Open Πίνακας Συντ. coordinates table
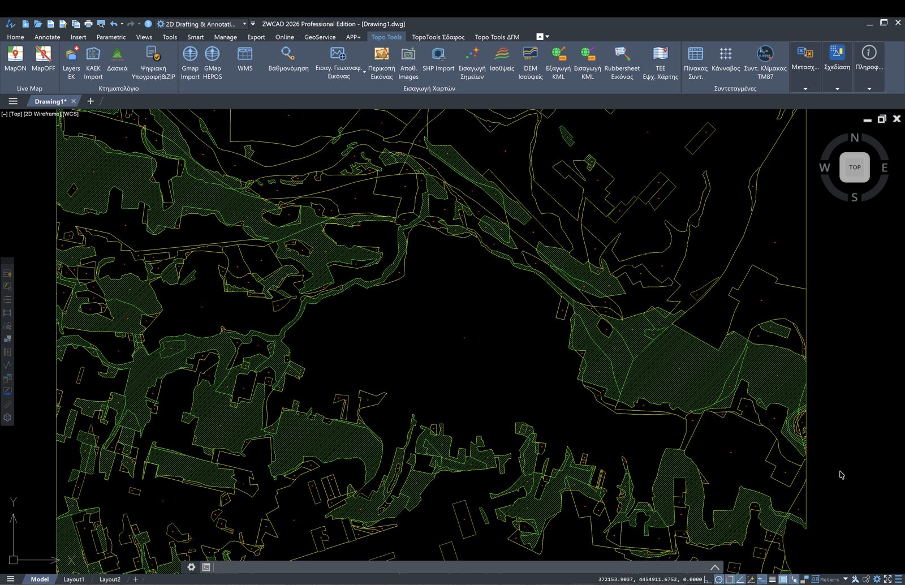The width and height of the screenshot is (905, 585). tap(696, 63)
